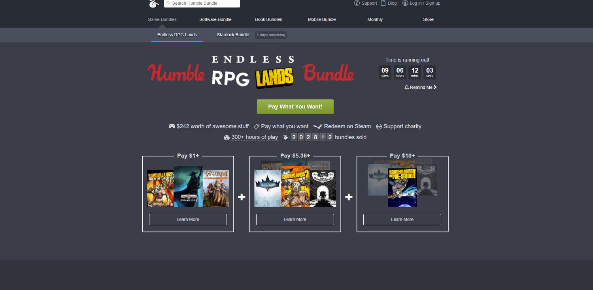Click the speedometer icon beside 300+ hours
The height and width of the screenshot is (290, 593).
coord(227,137)
